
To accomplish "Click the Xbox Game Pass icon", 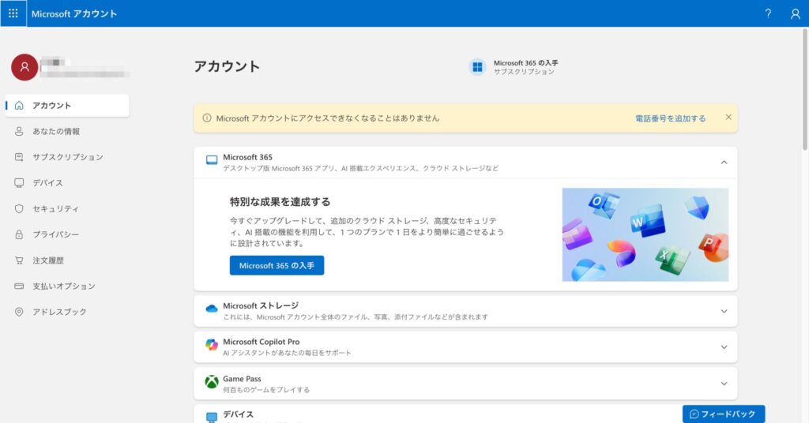I will click(211, 382).
